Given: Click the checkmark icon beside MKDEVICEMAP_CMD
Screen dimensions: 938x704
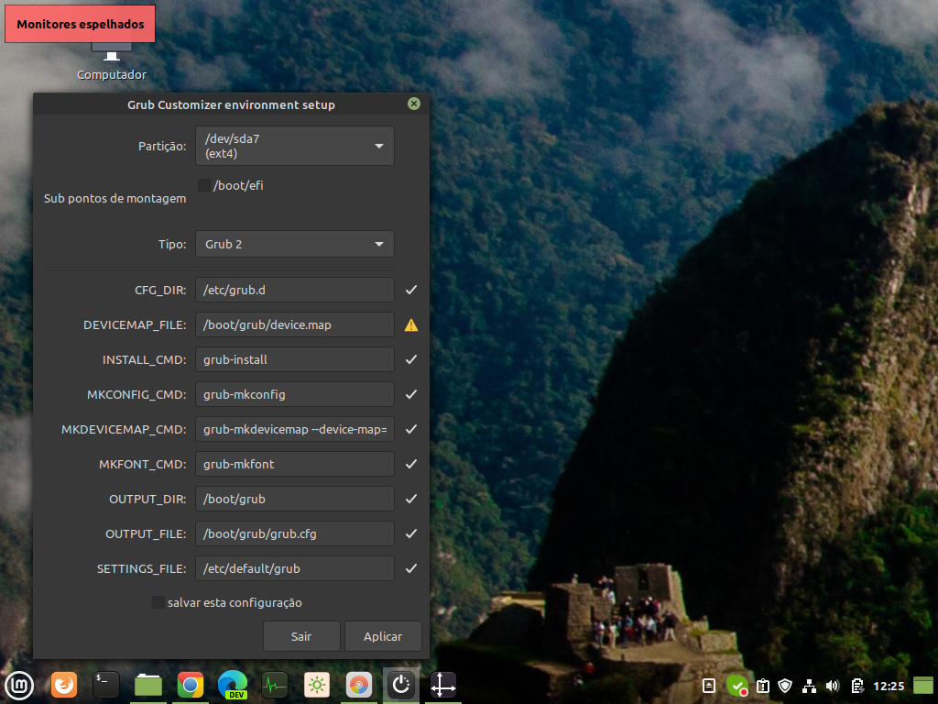Looking at the screenshot, I should 411,429.
